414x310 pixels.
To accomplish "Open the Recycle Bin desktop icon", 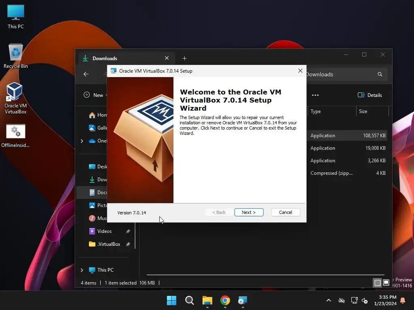I will click(x=16, y=56).
